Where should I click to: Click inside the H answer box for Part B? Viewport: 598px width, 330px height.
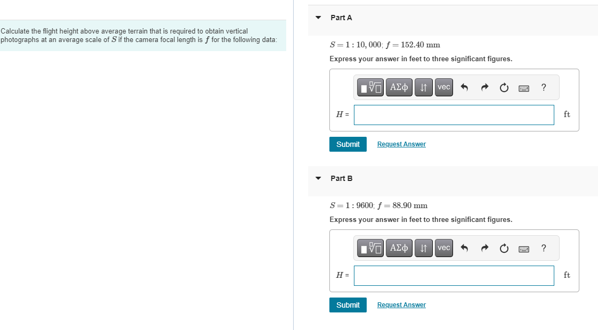click(454, 275)
